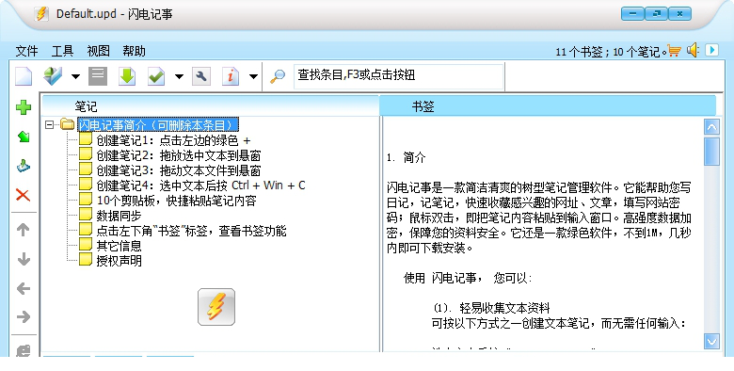Open settings with the wrench icon

[x=201, y=76]
